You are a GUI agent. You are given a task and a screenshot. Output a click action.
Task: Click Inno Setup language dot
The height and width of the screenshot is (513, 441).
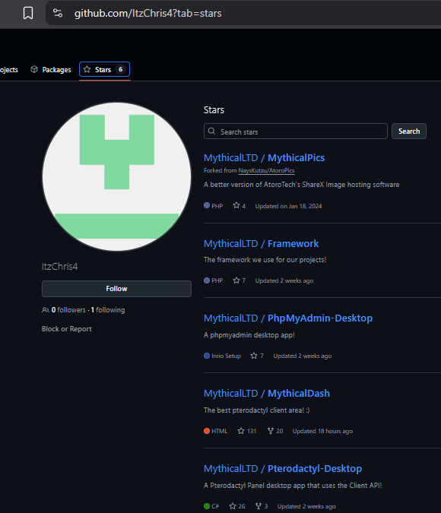pyautogui.click(x=207, y=356)
